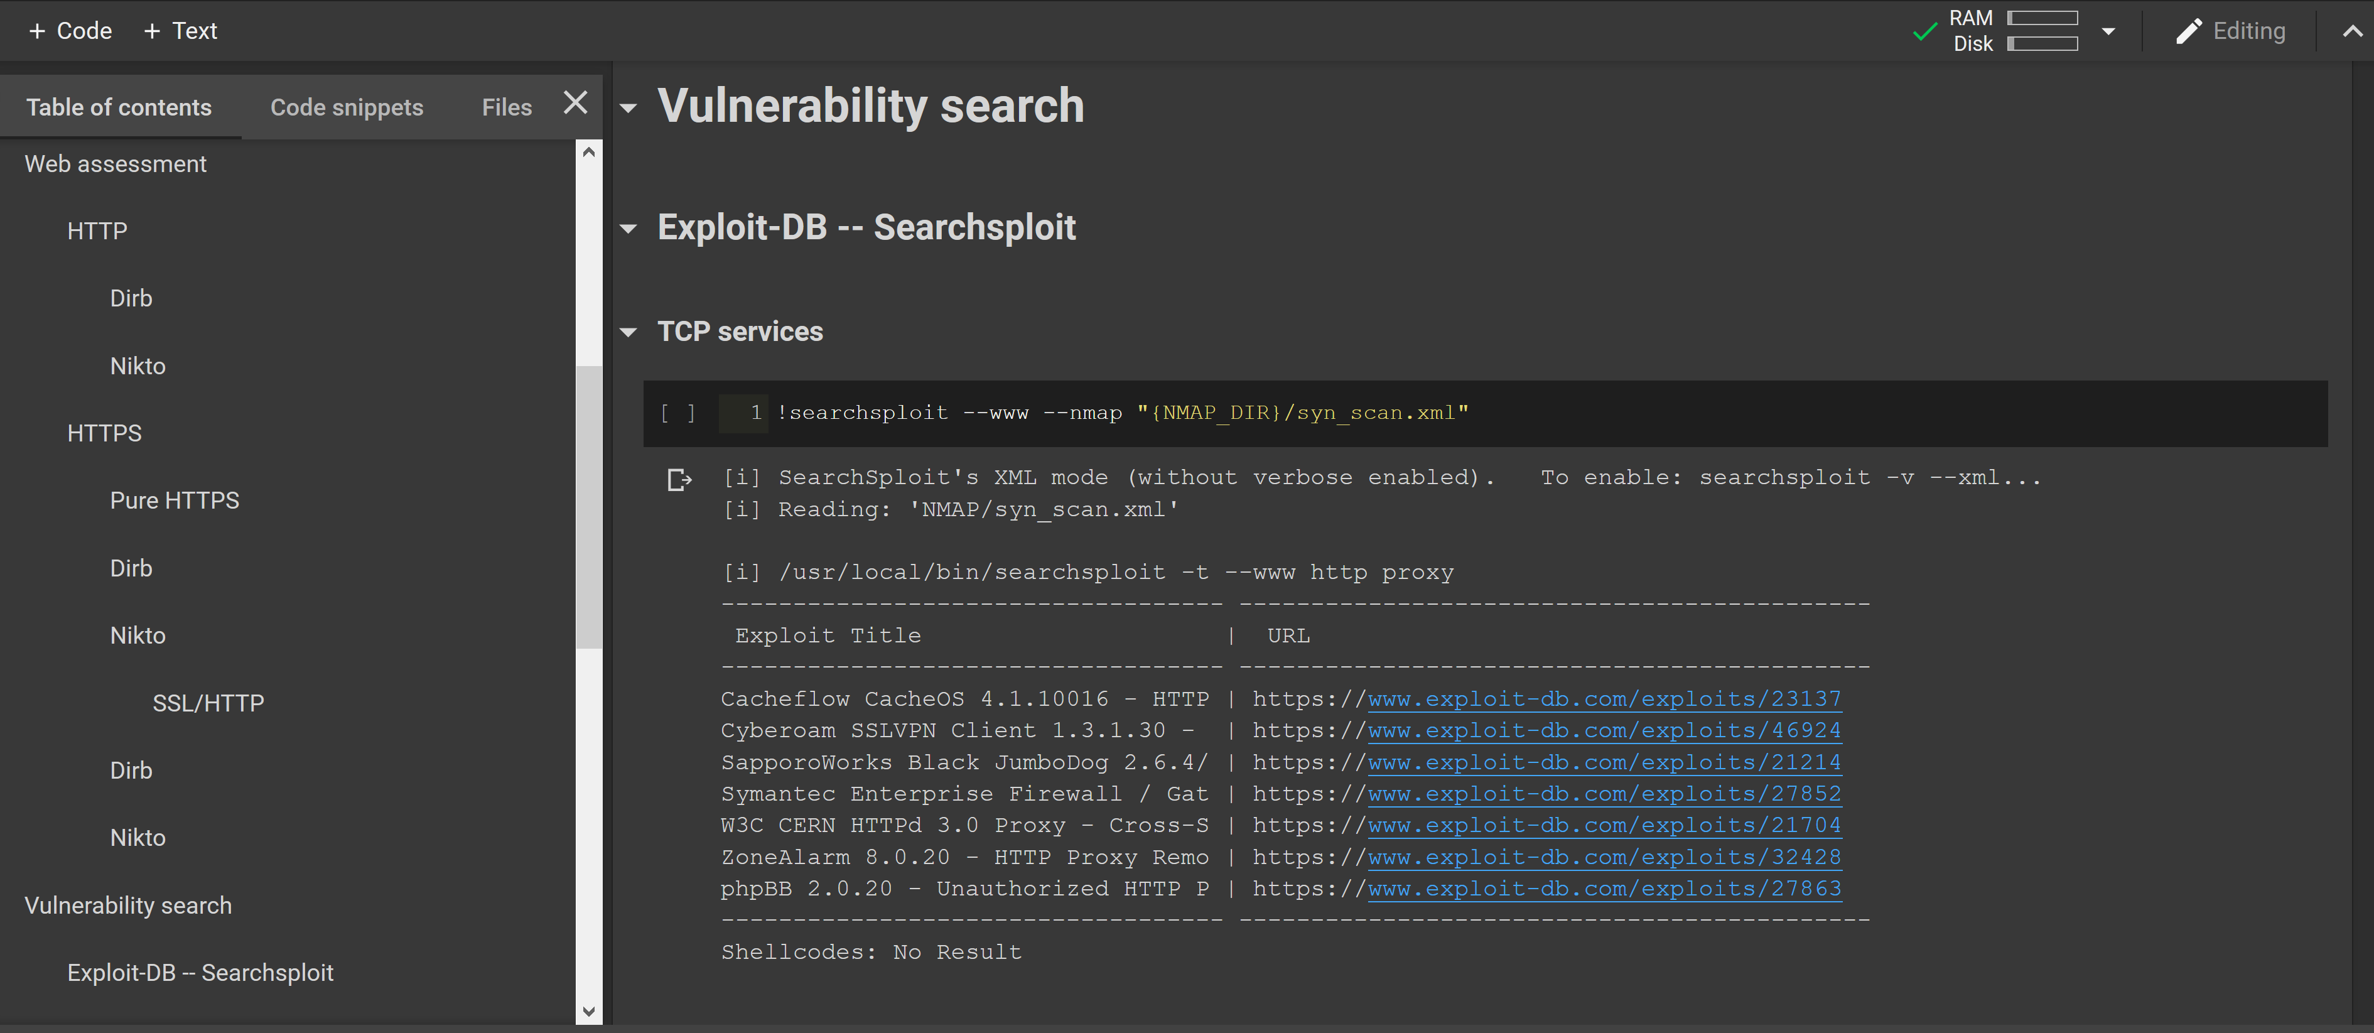
Task: Close the side panel with the X
Action: 575,103
